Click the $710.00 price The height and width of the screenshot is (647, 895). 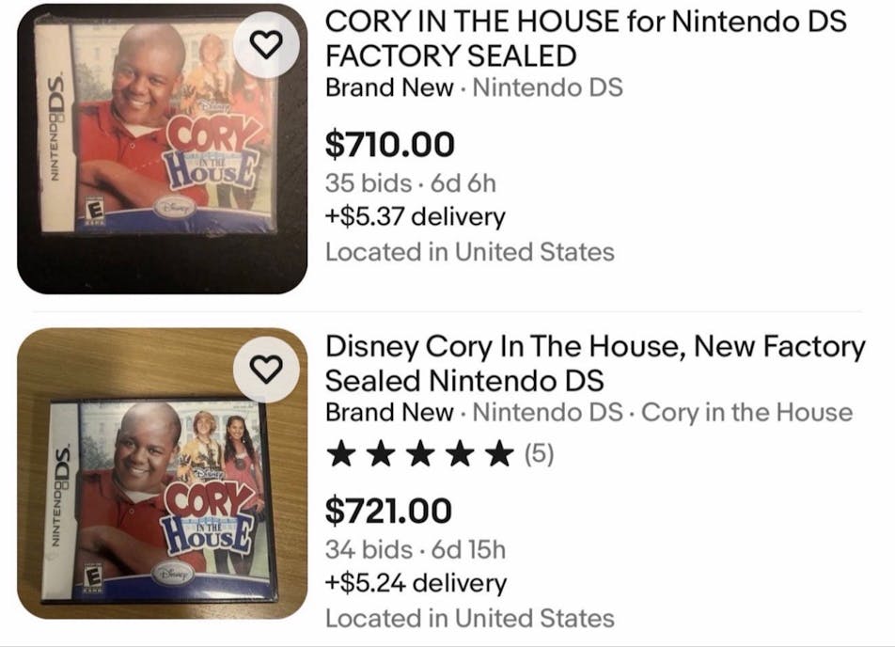point(389,144)
